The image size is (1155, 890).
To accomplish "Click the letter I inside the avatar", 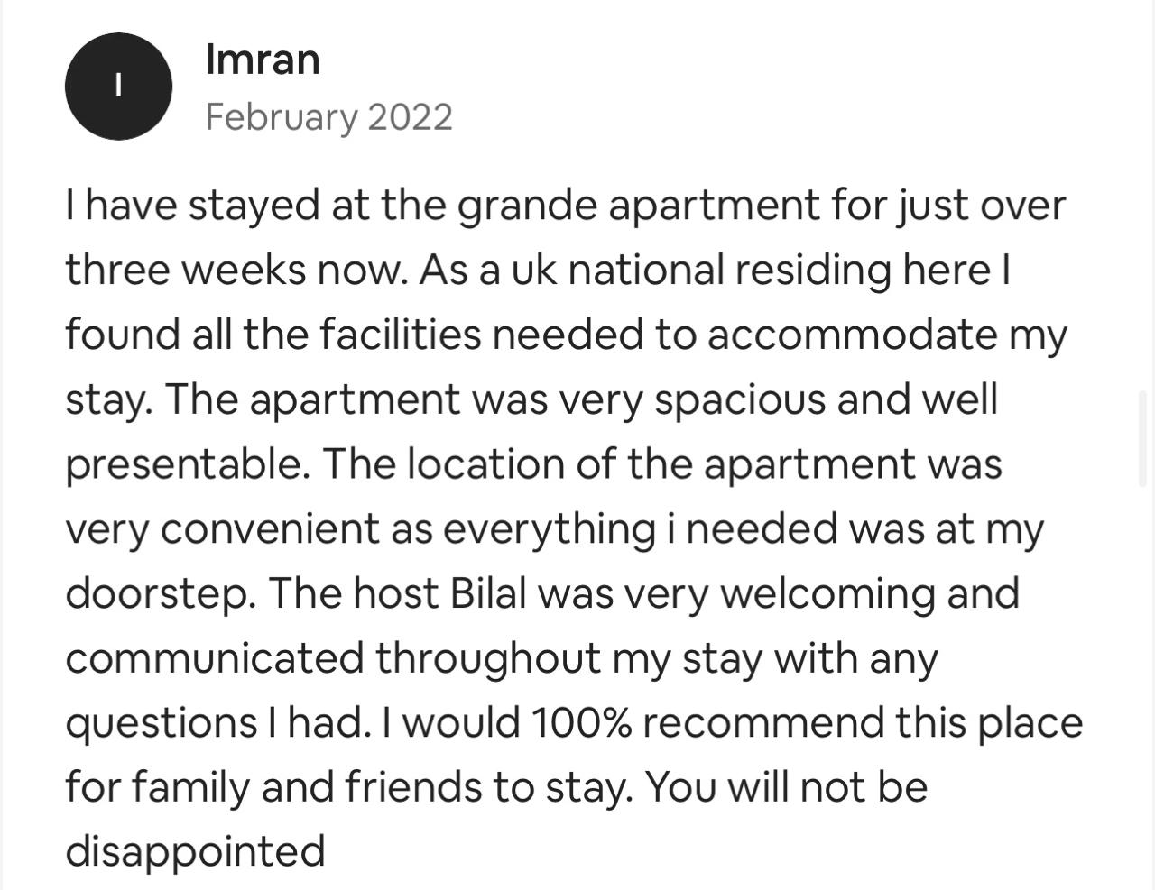I will (x=118, y=86).
